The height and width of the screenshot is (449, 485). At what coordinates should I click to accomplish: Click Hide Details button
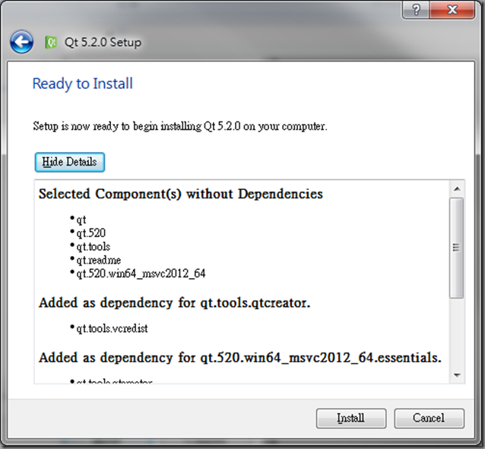click(x=70, y=162)
